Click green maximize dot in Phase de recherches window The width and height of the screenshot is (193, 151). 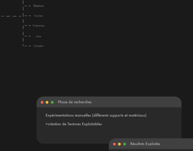(x=52, y=102)
